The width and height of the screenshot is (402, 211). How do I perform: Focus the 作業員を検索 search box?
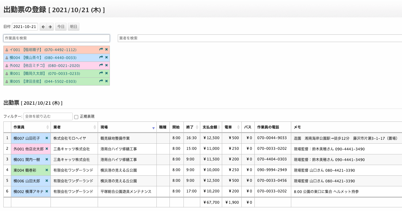(57, 38)
